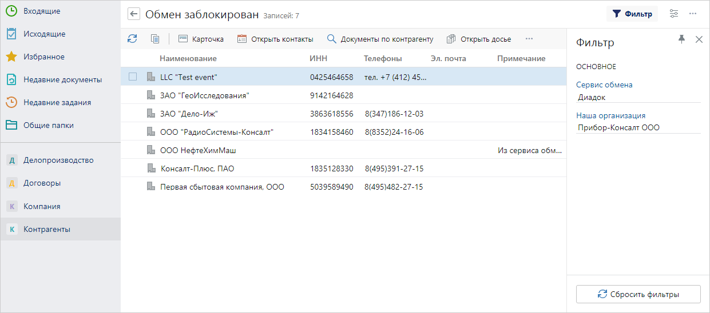Toggle the Фильтр button in the header

coord(632,14)
